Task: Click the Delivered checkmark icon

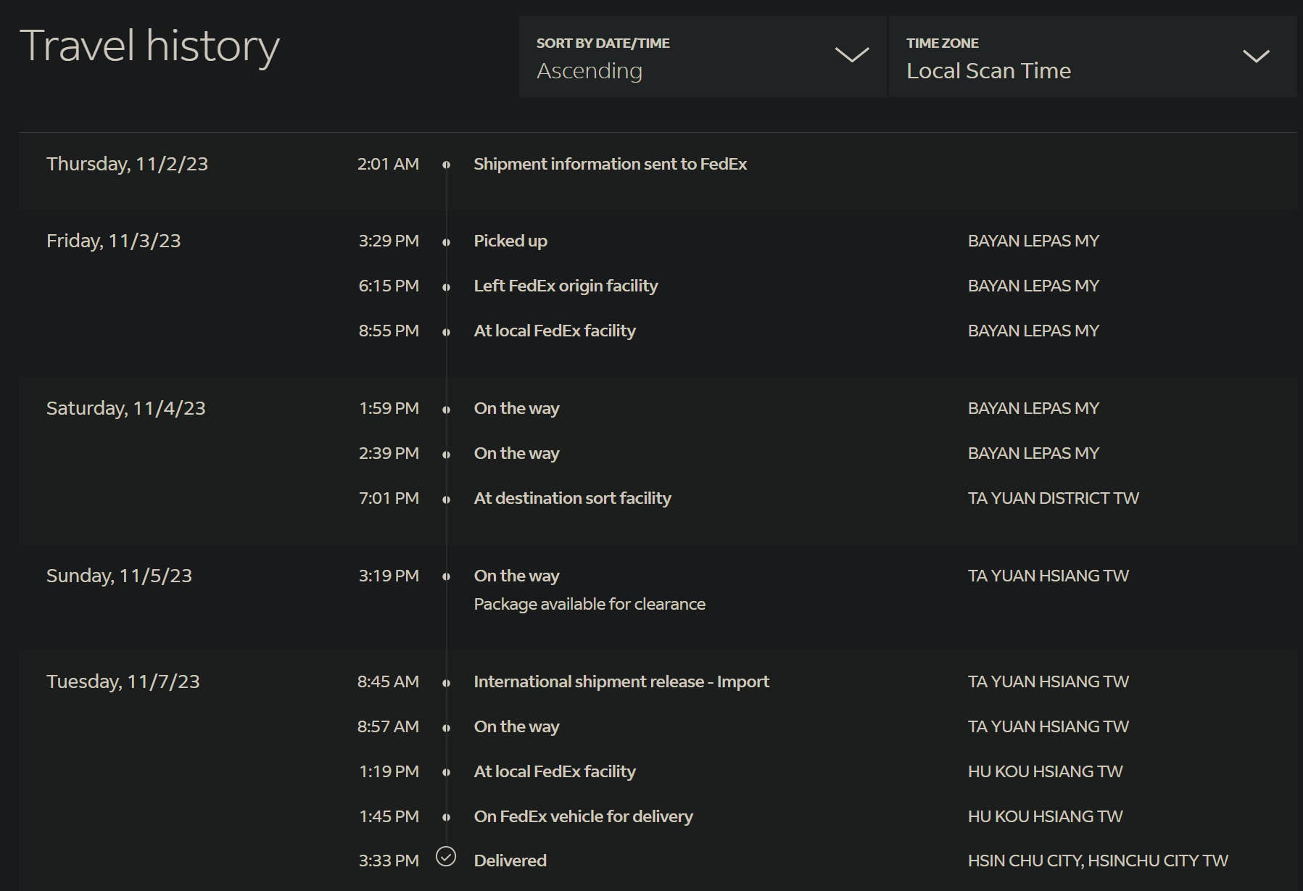Action: point(446,857)
